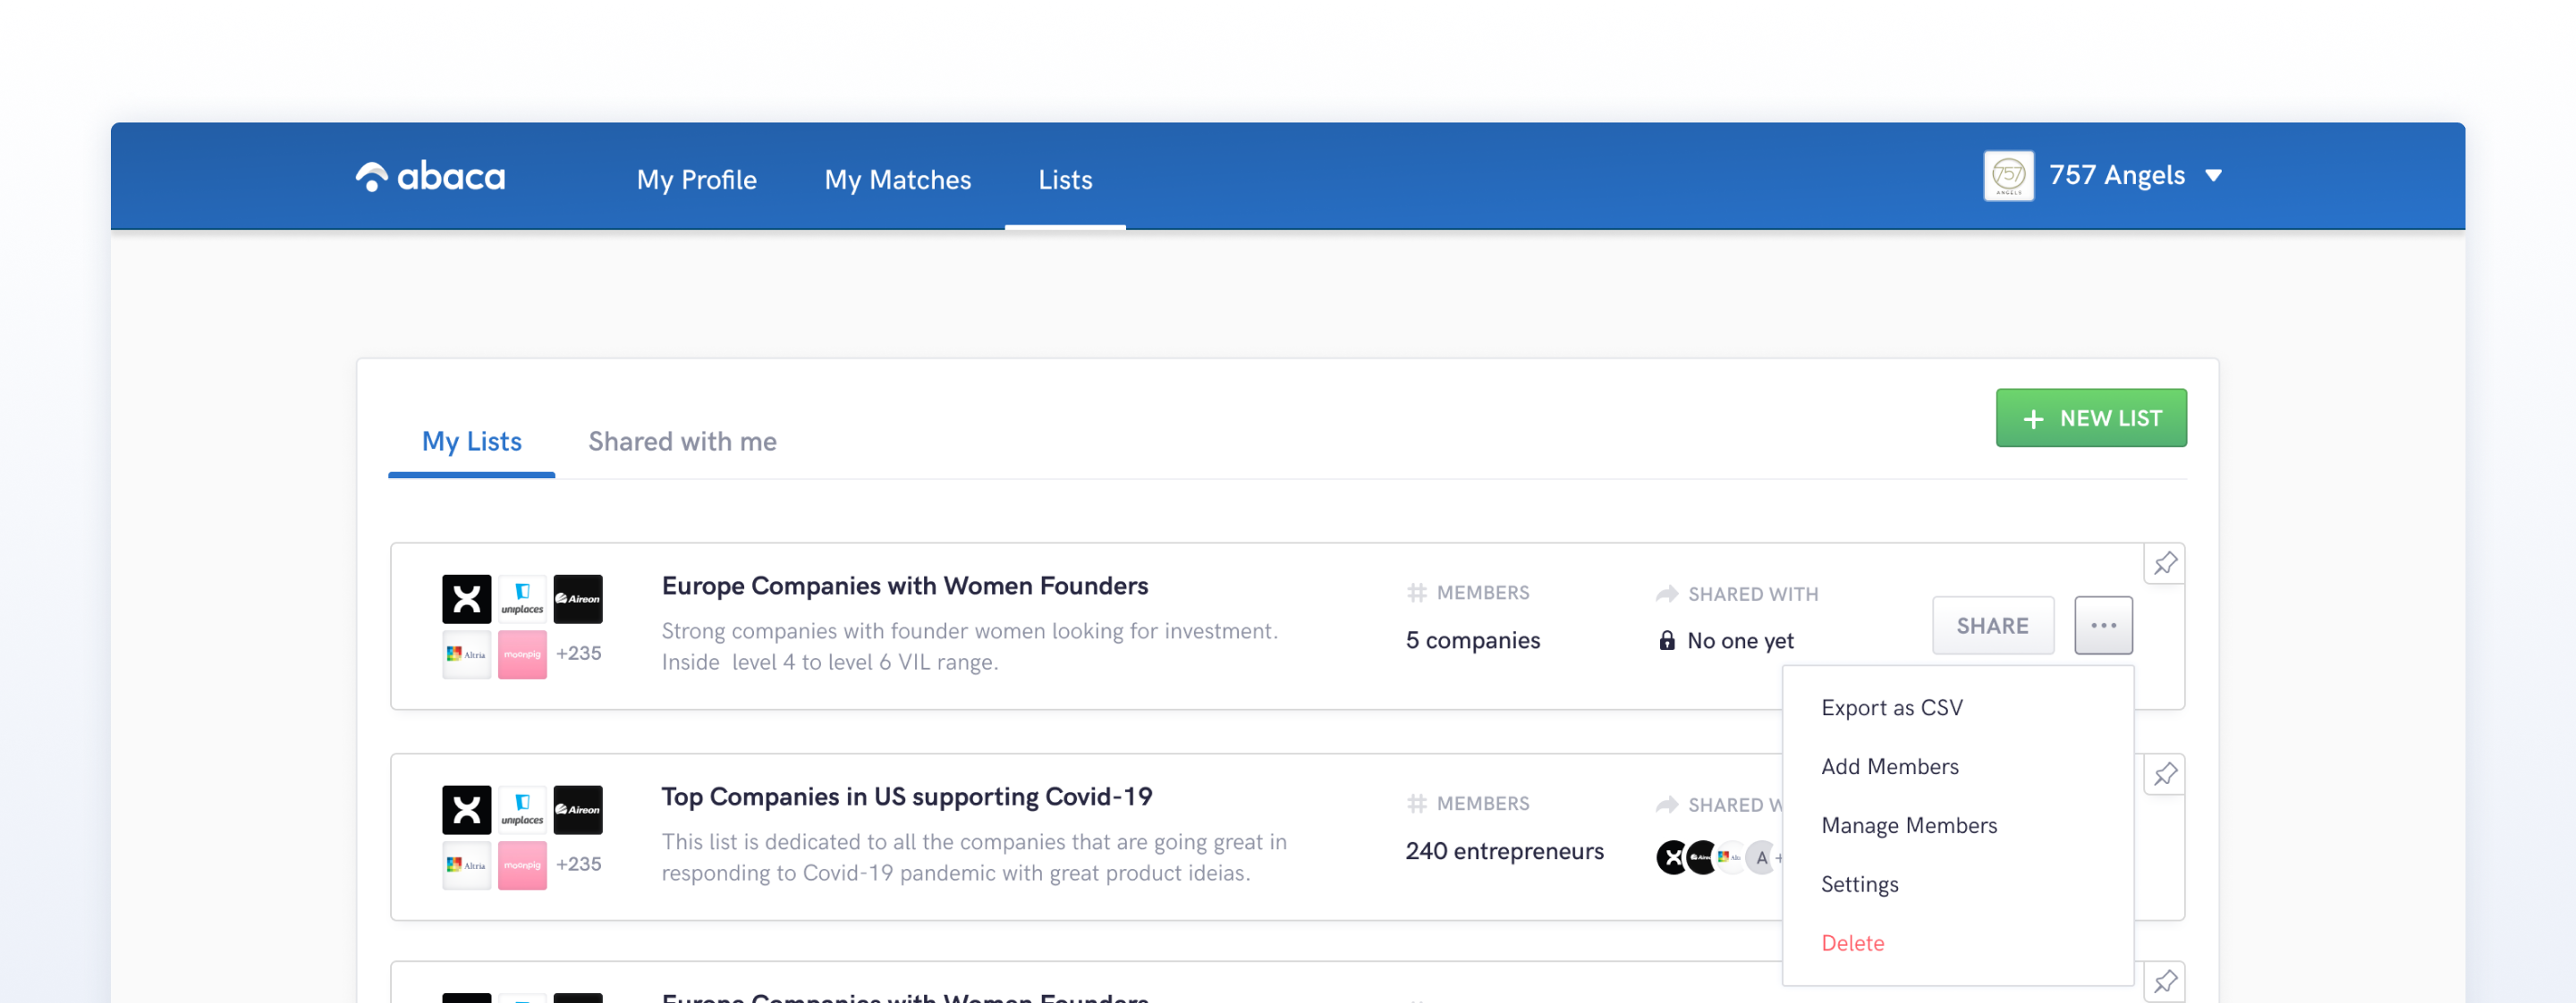Open Manage Members from the dropdown
Screen dimensions: 2576x1003
coord(1908,825)
